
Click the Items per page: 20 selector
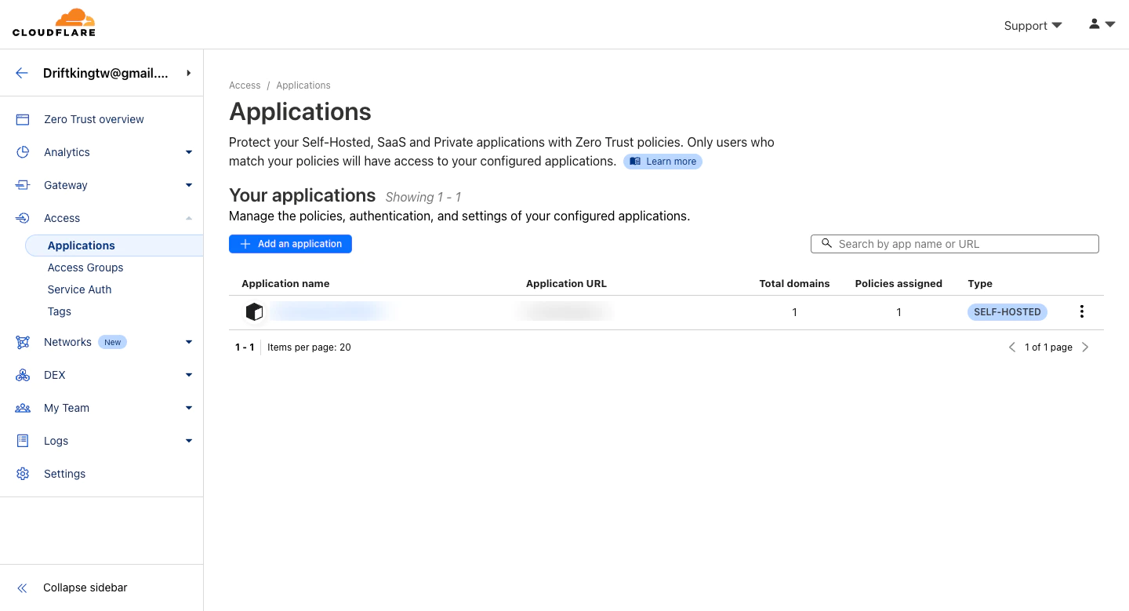coord(309,347)
